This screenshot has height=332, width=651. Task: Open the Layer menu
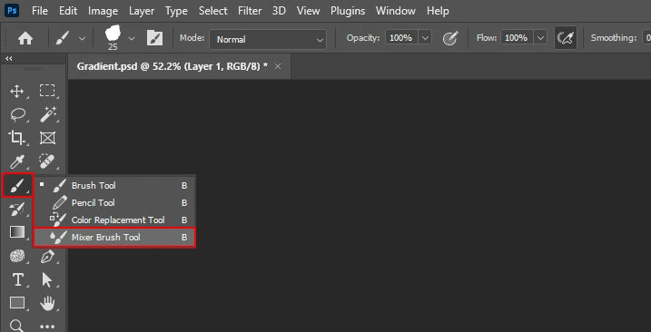click(x=142, y=11)
